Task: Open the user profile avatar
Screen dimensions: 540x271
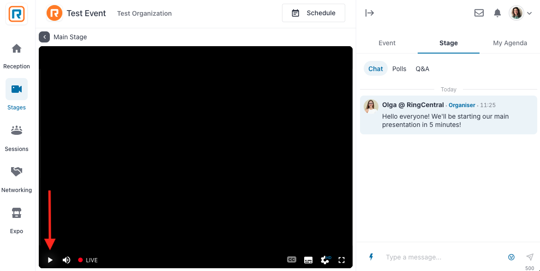Action: point(516,13)
